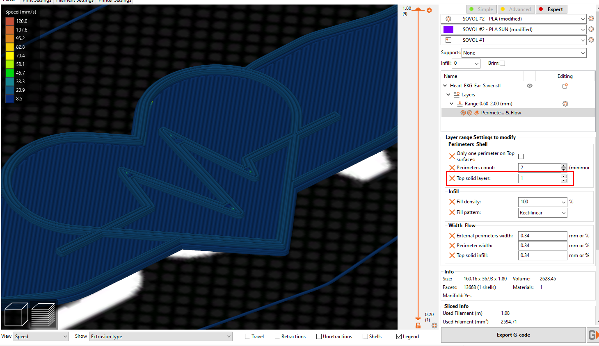Switch to Advanced mode
This screenshot has height=346, width=599.
[x=516, y=9]
